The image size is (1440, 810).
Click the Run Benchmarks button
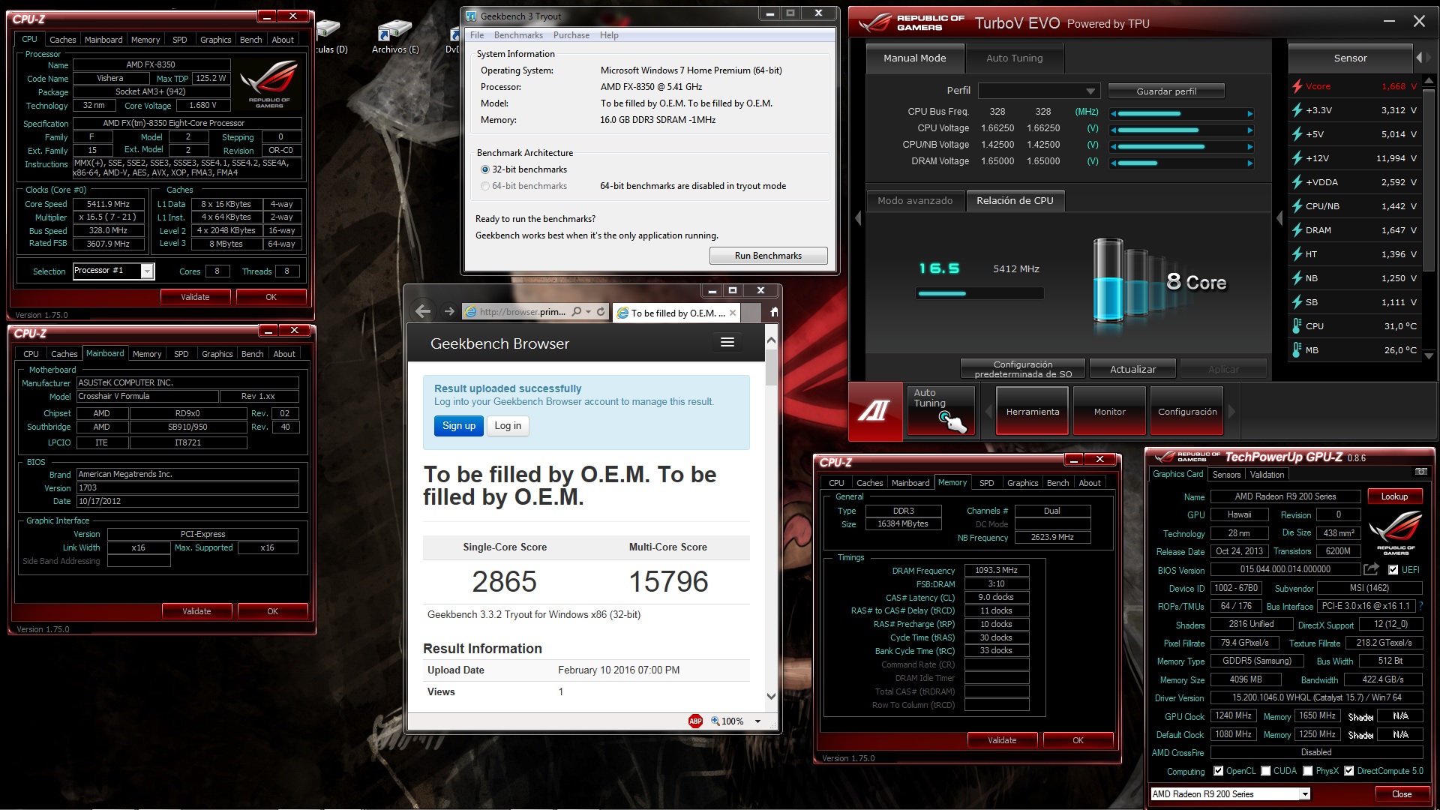(768, 256)
